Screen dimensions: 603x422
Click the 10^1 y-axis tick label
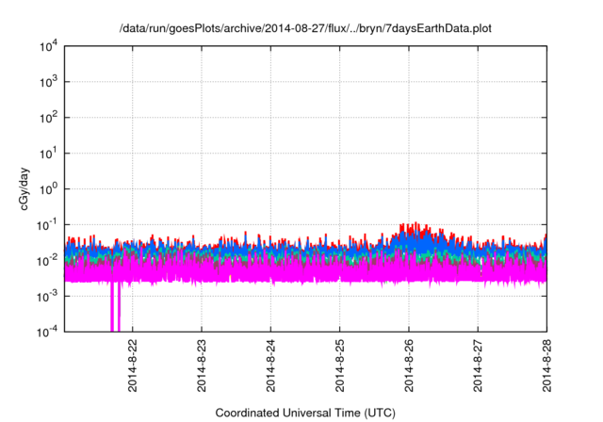coord(49,154)
